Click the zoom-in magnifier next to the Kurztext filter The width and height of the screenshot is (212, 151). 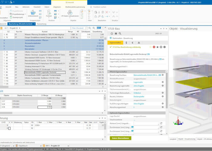(x=94, y=28)
